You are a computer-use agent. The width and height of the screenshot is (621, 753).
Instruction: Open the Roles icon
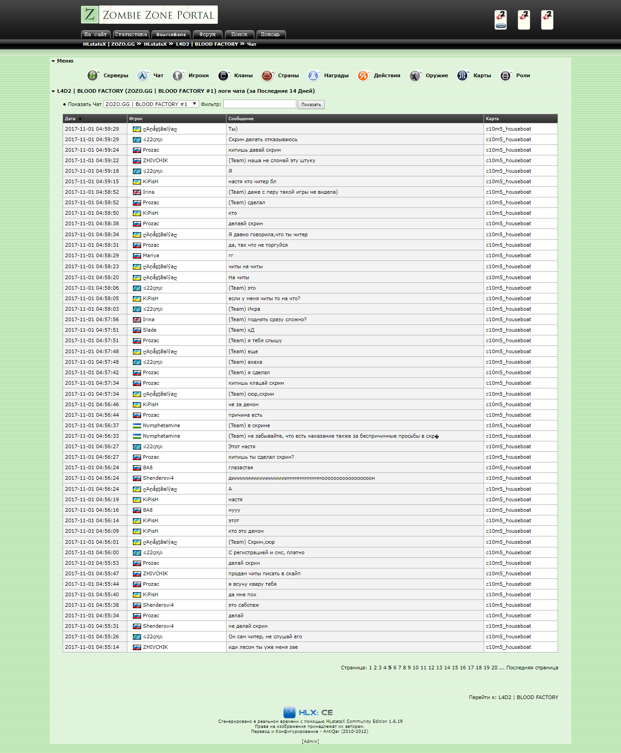[x=505, y=75]
